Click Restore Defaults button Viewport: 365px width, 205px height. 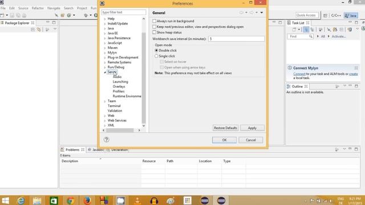(x=225, y=128)
